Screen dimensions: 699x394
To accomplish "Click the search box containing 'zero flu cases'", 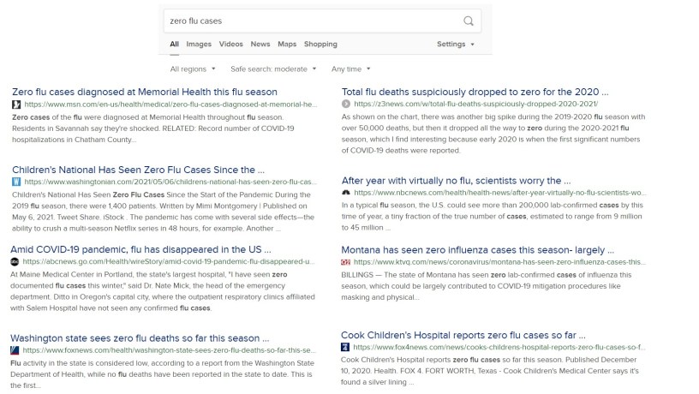I will [x=308, y=21].
